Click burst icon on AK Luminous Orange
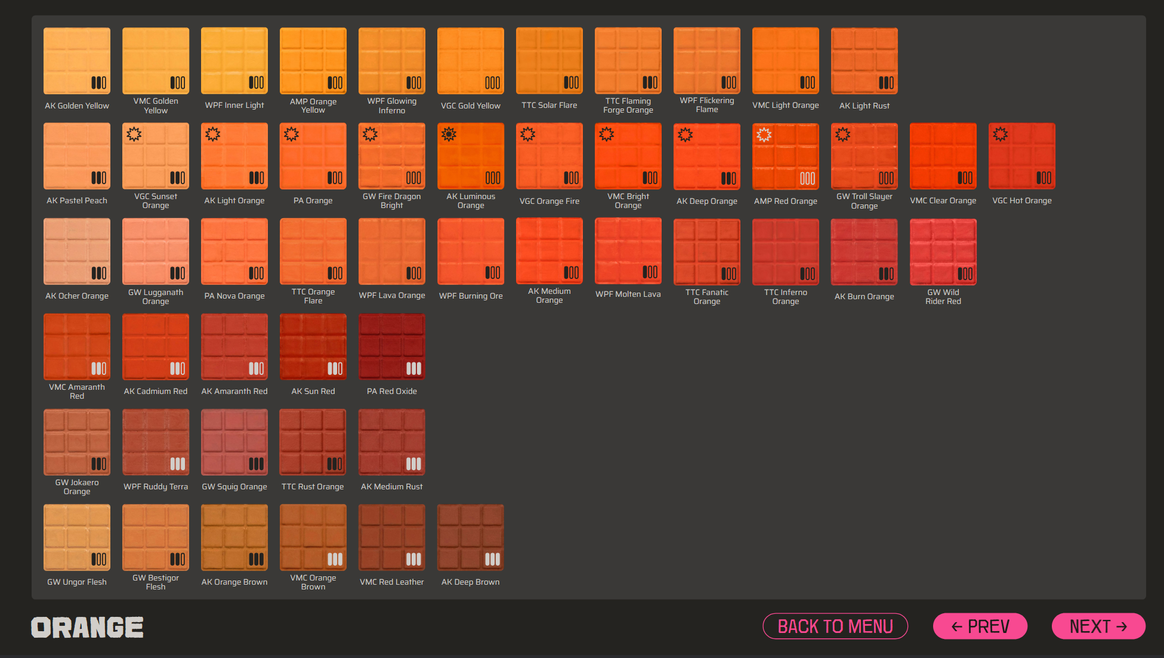 pos(449,135)
